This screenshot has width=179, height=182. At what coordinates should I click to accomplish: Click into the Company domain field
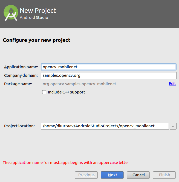[108, 75]
